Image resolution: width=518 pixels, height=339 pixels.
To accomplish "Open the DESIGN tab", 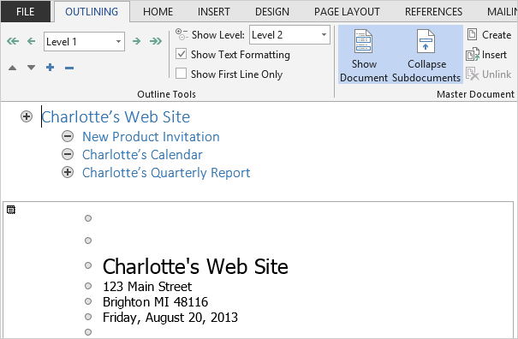I will (272, 12).
